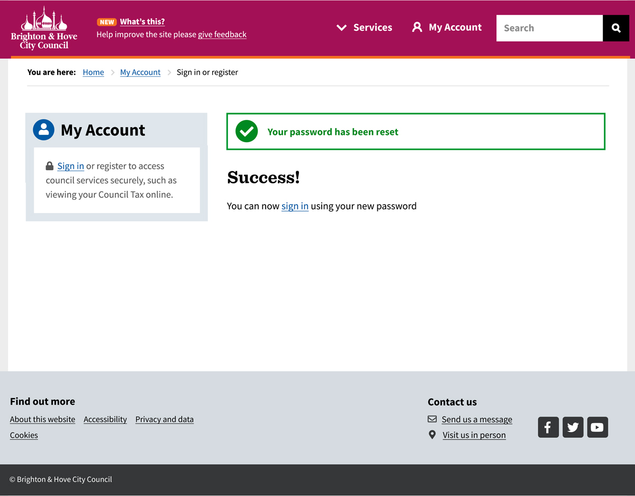Screen dimensions: 635x496
Task: Click "sign in" link under Success heading
Action: tap(295, 206)
